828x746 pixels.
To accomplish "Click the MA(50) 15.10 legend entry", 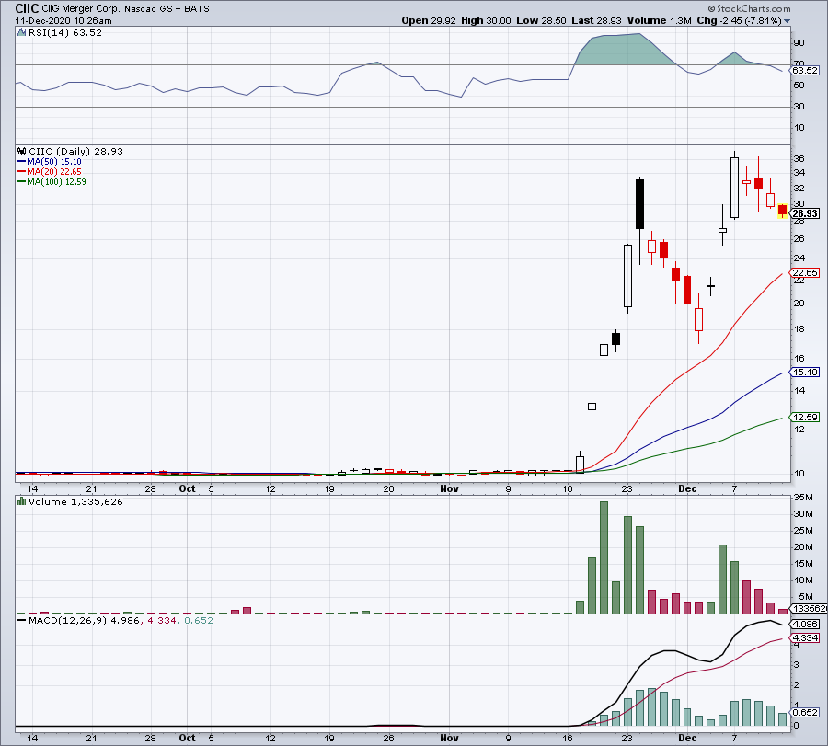I will click(x=50, y=162).
